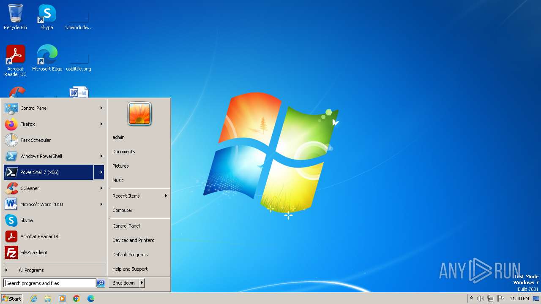
Task: Open Skype from Start menu list
Action: [x=54, y=220]
